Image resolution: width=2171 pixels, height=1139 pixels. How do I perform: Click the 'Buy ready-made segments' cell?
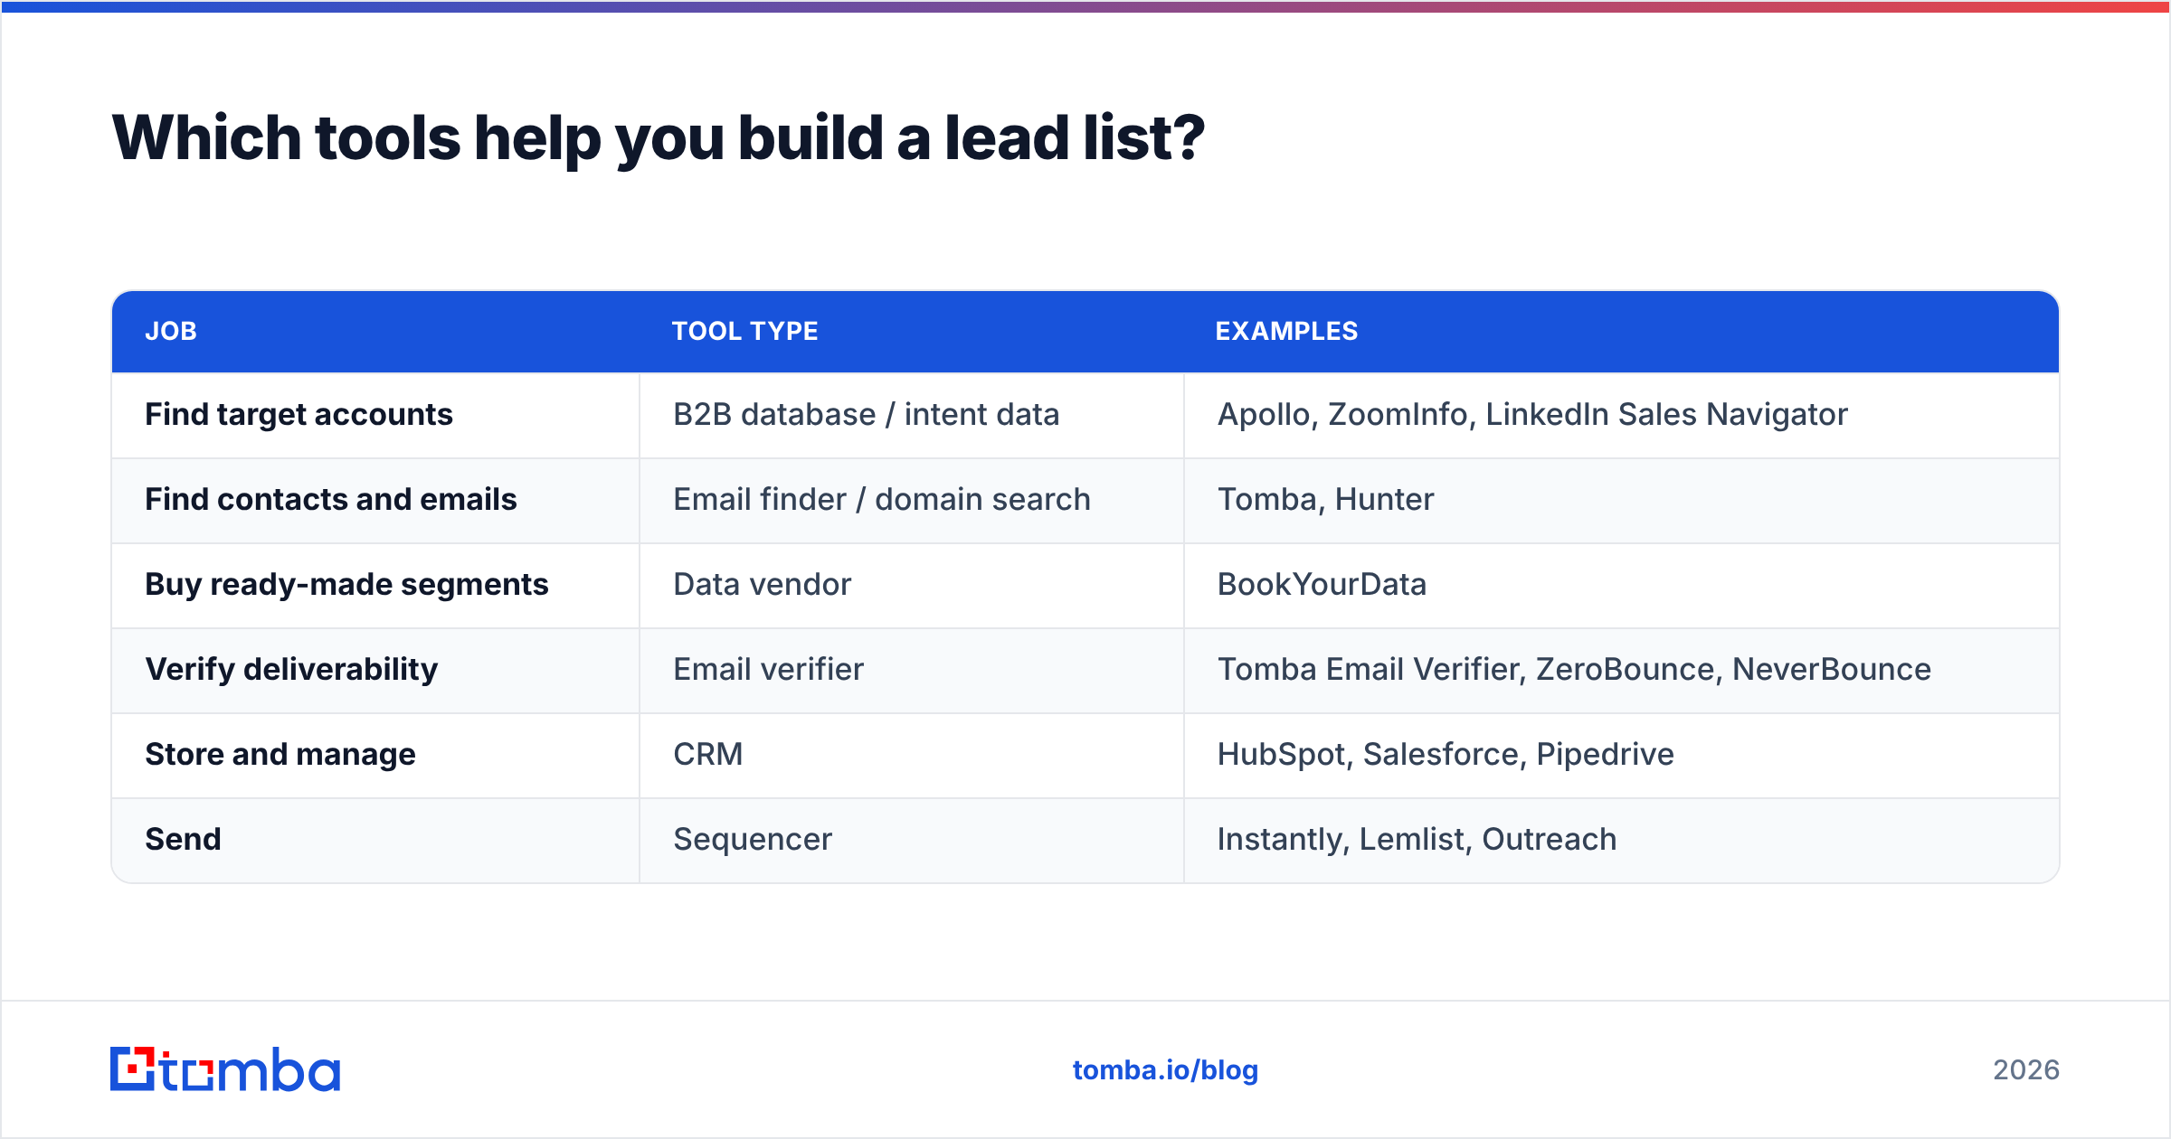tap(375, 585)
